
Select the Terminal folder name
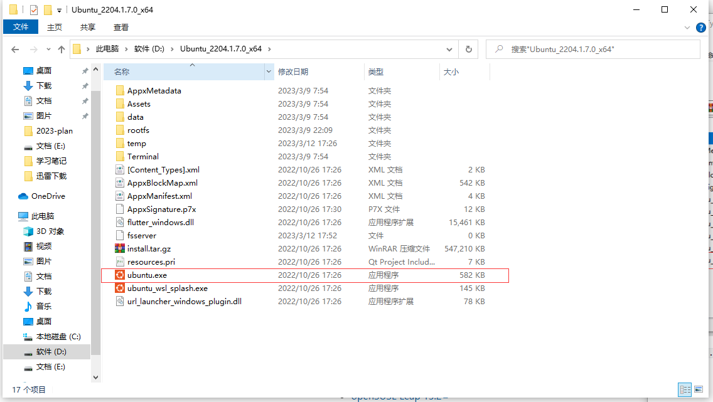coord(142,156)
